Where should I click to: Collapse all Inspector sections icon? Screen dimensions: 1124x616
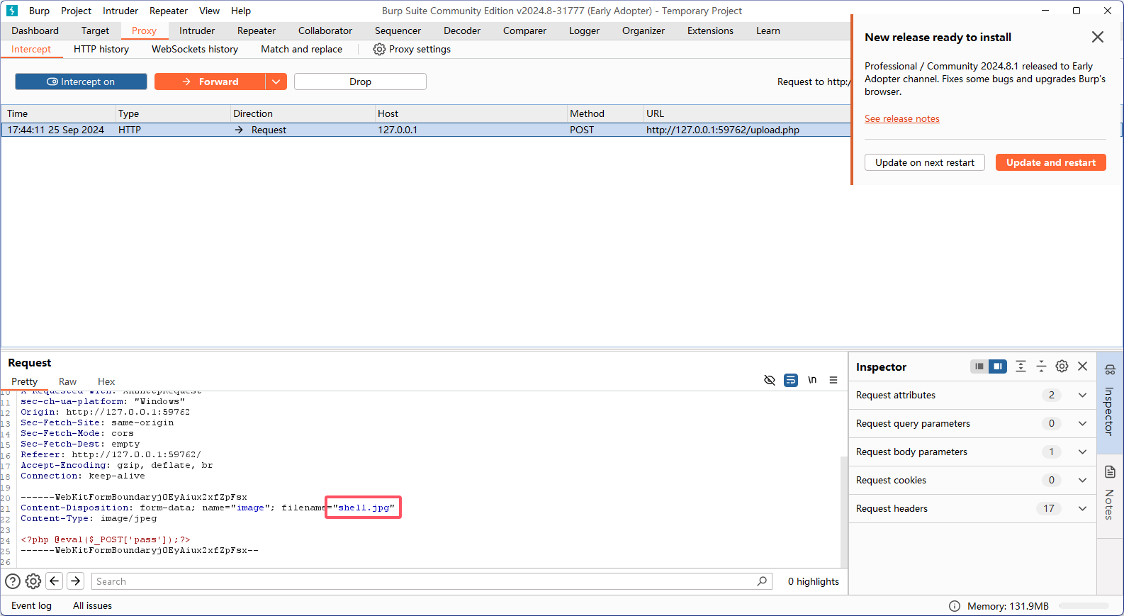1041,366
